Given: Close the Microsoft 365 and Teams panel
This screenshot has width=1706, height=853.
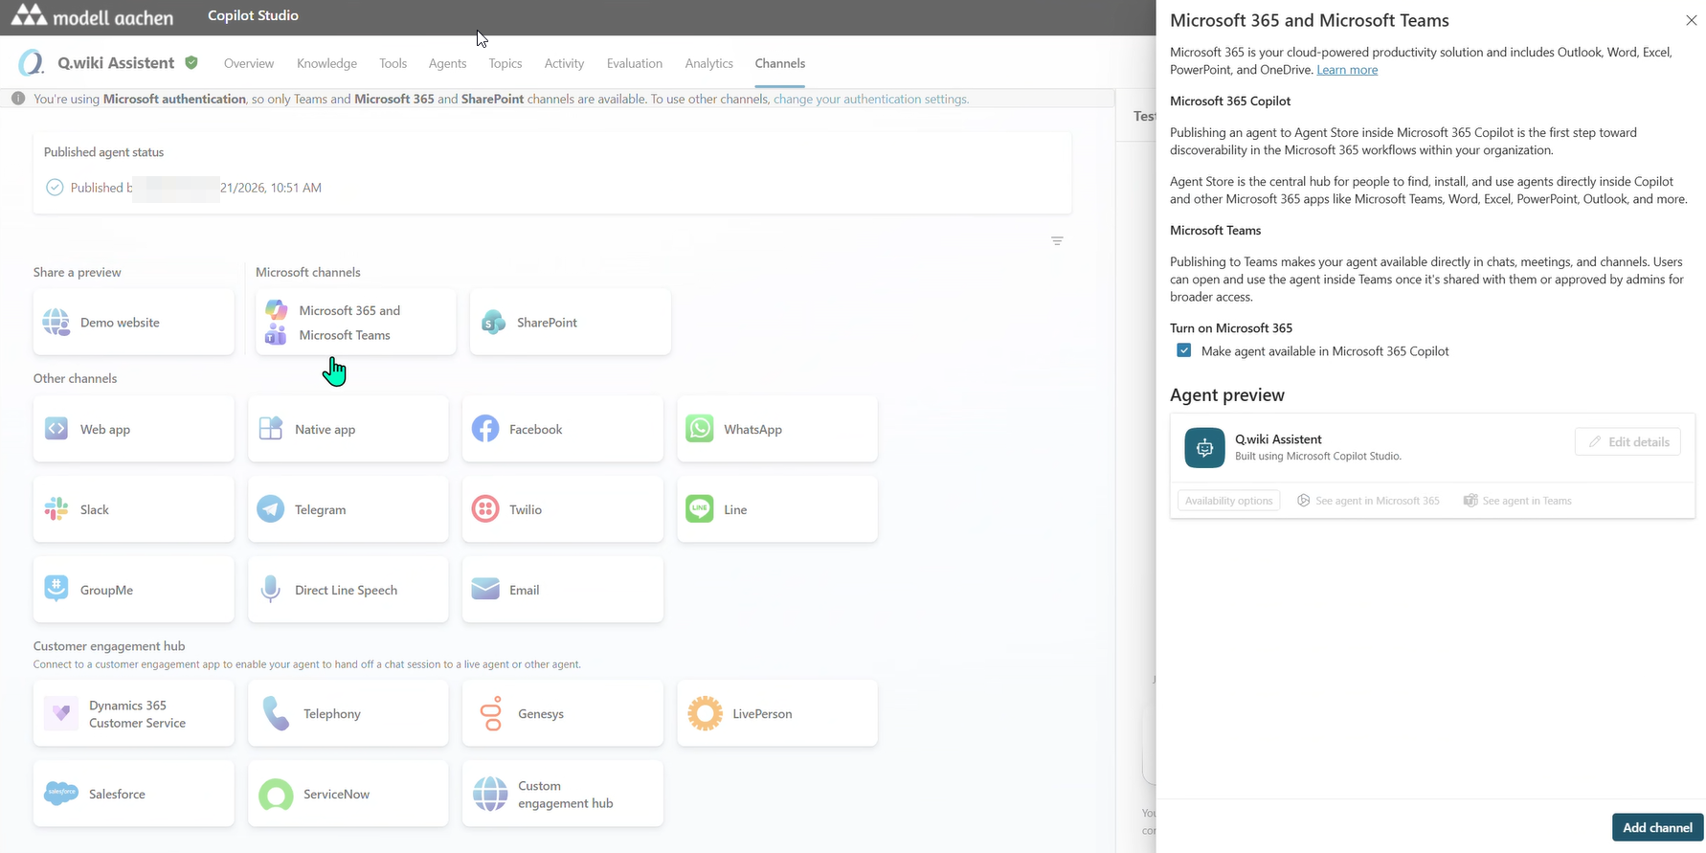Looking at the screenshot, I should pyautogui.click(x=1691, y=20).
